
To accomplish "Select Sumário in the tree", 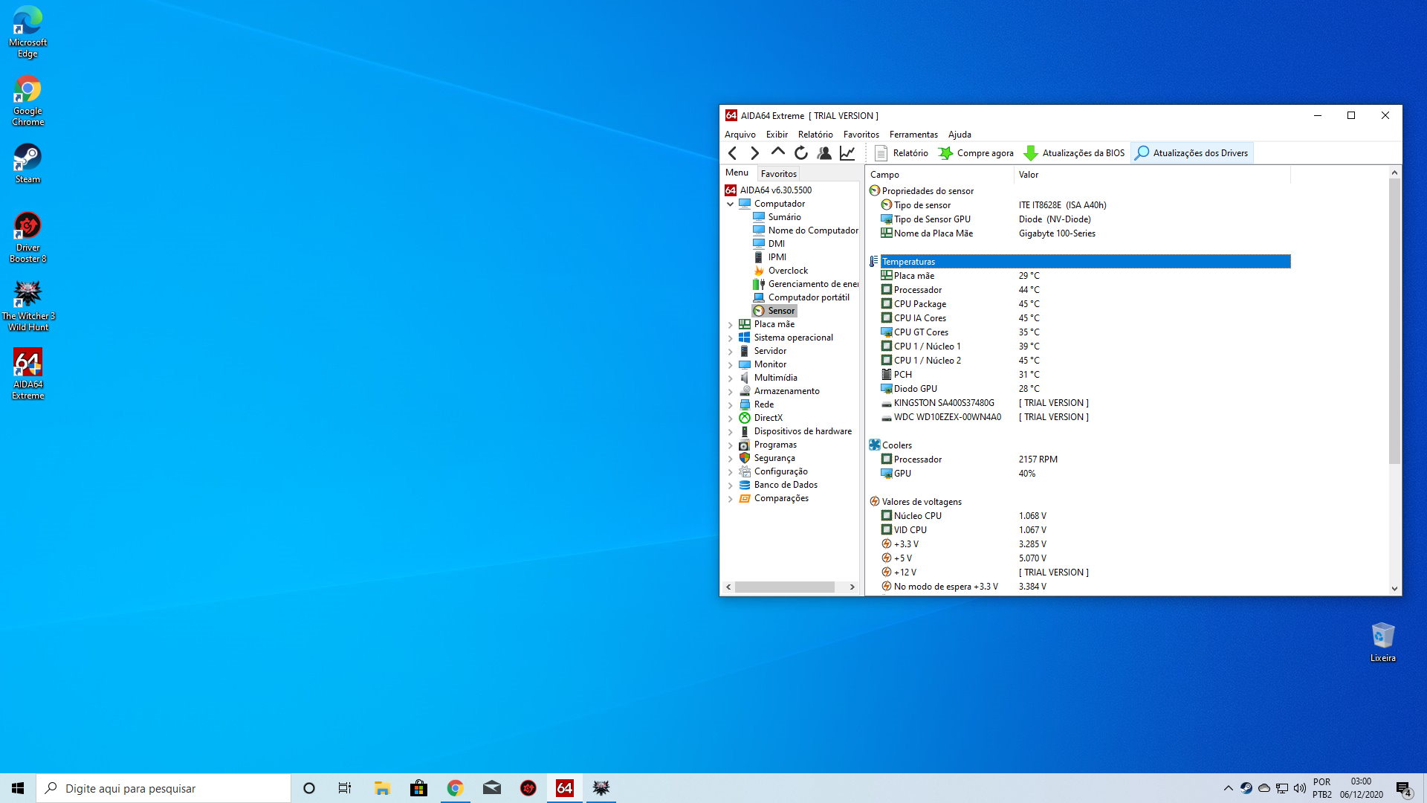I will tap(784, 217).
